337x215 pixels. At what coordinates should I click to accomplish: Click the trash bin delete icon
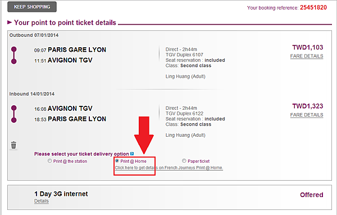[x=13, y=145]
